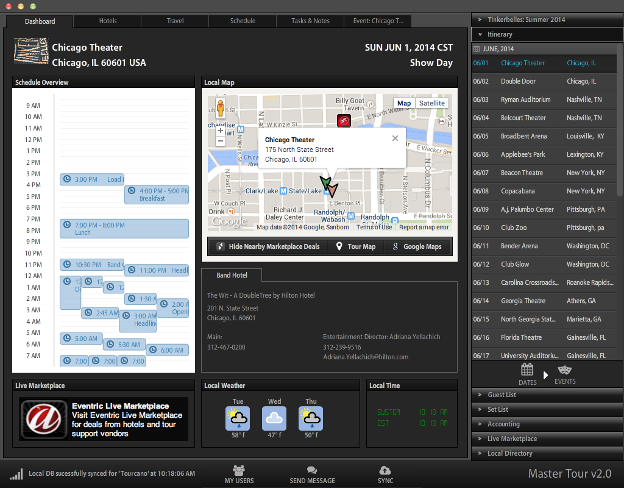Click the Sync cloud upload icon

(x=385, y=470)
